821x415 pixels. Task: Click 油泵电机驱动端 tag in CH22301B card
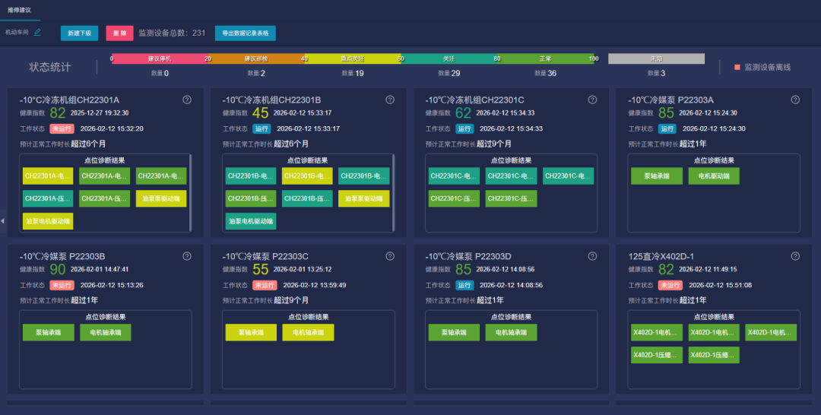coord(250,221)
